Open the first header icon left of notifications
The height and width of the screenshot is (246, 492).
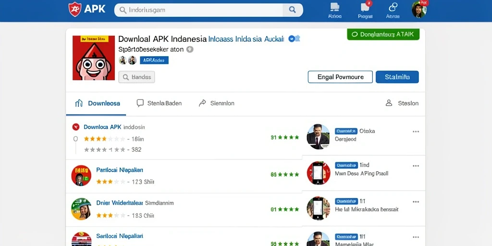pyautogui.click(x=335, y=11)
